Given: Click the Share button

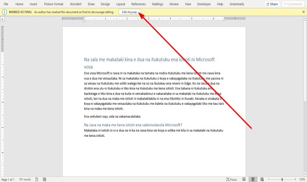Looking at the screenshot, I should [272, 4].
